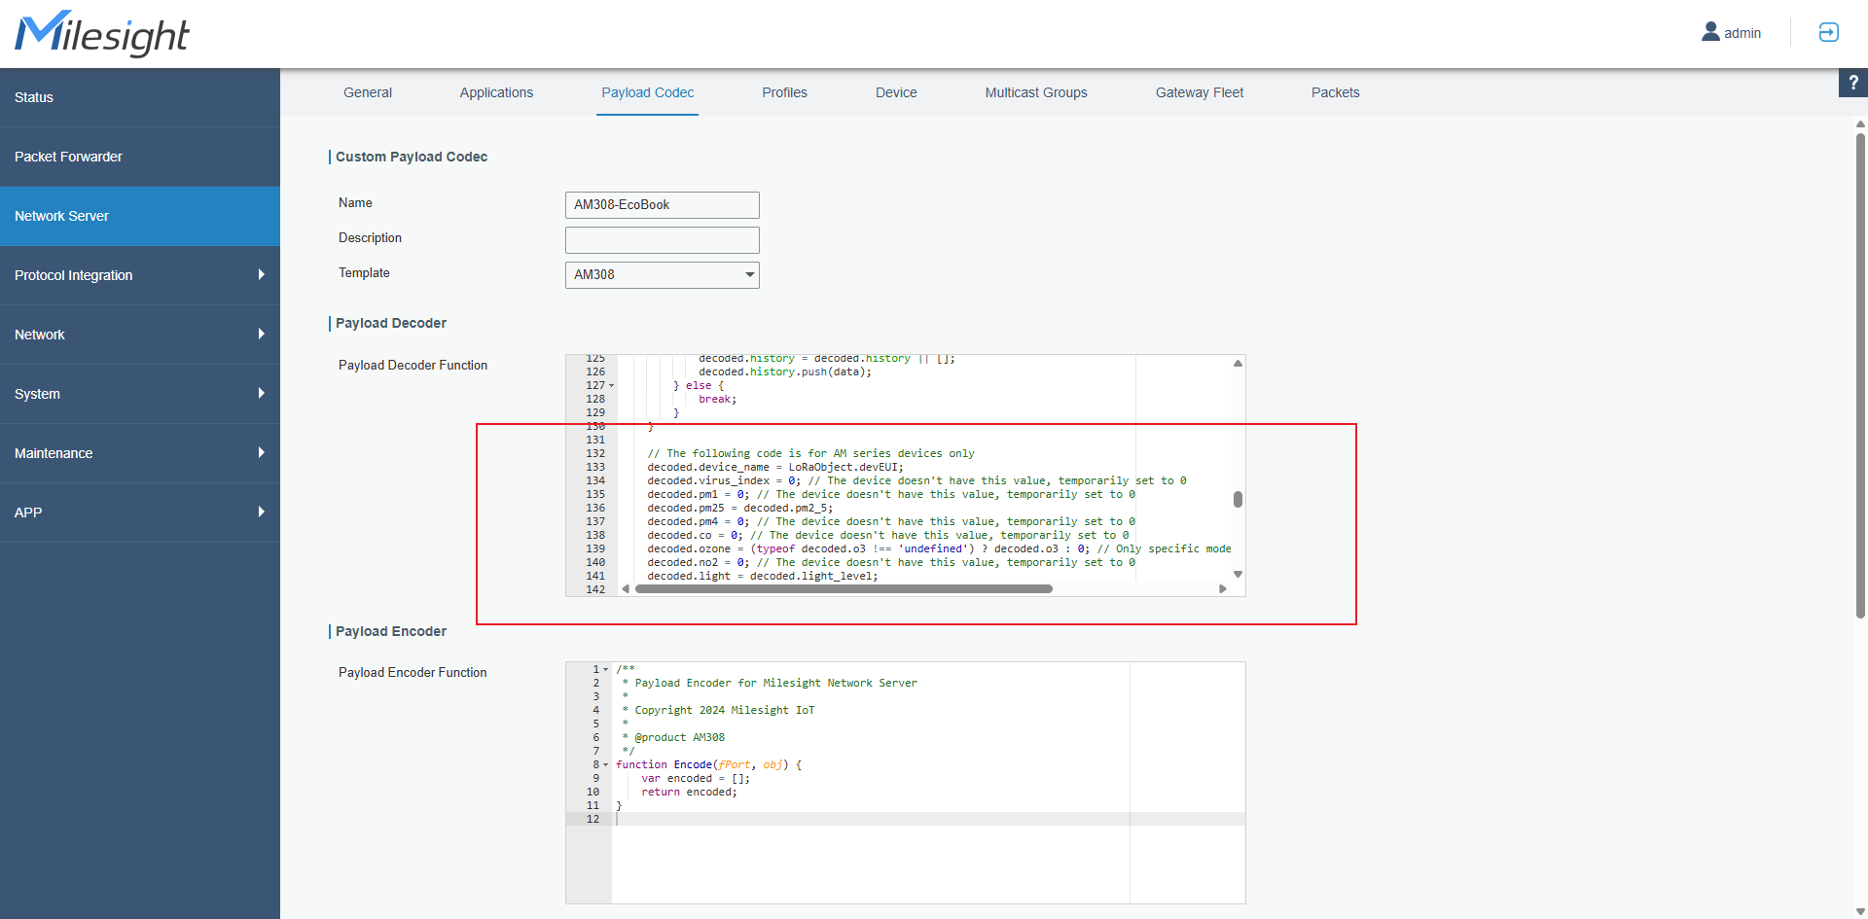Open the help question mark
Screen dimensions: 1868x919
(1853, 83)
